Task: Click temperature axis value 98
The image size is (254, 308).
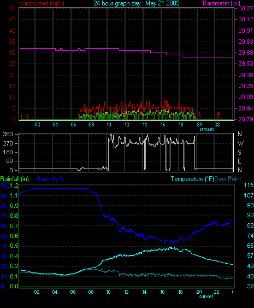Action: (x=251, y=205)
